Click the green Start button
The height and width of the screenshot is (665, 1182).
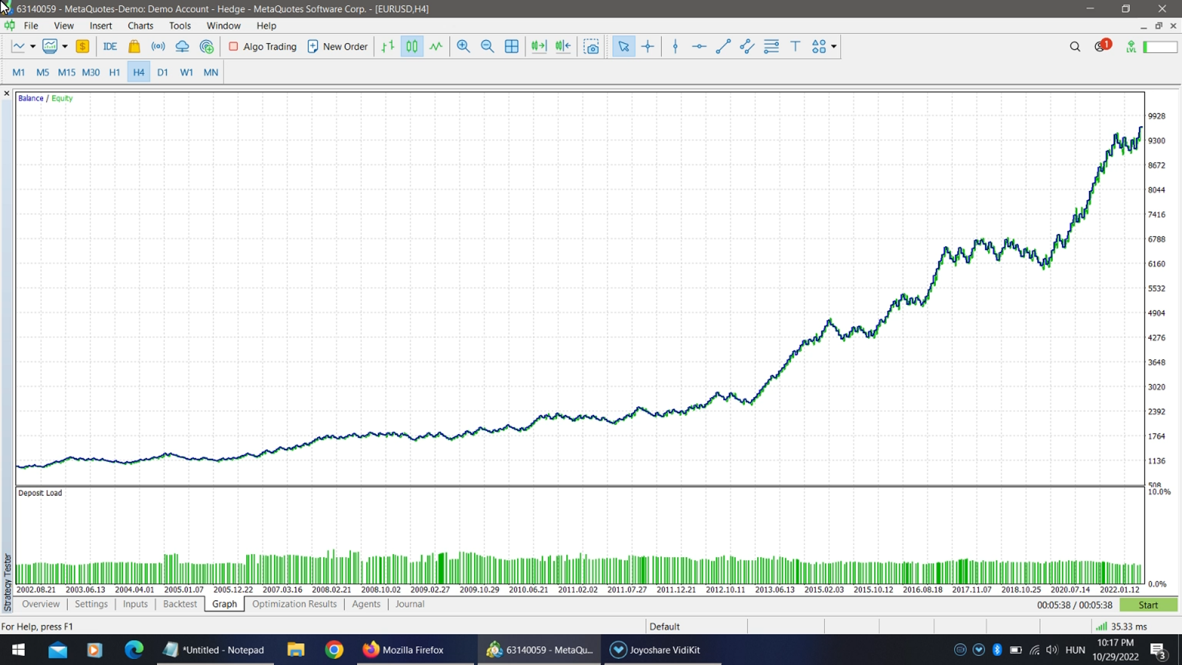1148,605
